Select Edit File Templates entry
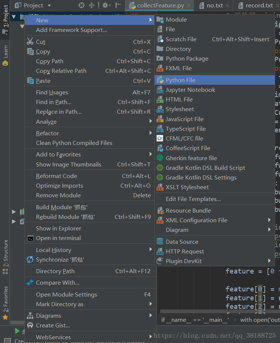280x343 pixels. coord(214,199)
